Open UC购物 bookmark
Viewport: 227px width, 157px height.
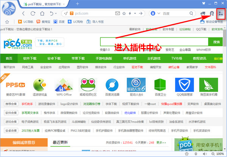pyautogui.click(x=75, y=22)
